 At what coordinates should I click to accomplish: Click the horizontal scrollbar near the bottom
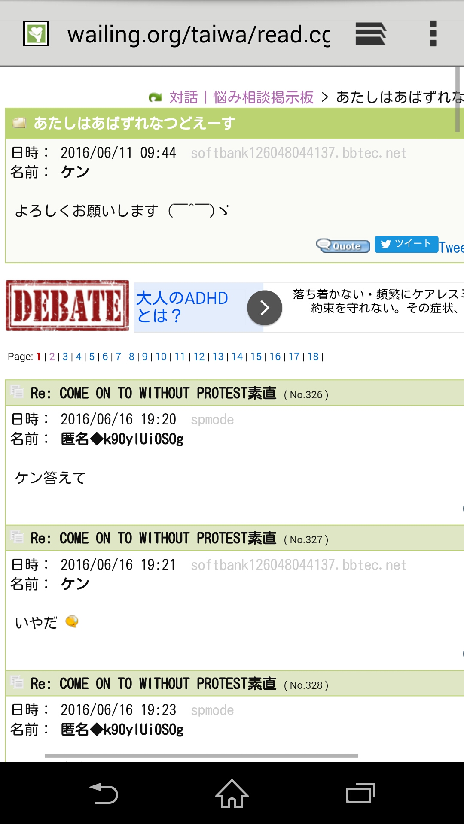201,756
